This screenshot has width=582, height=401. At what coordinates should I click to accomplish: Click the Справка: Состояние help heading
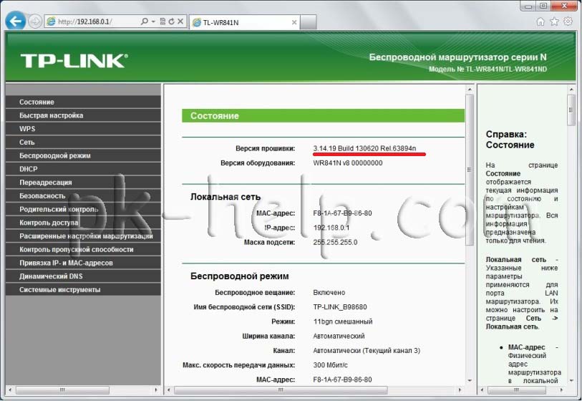pos(510,140)
